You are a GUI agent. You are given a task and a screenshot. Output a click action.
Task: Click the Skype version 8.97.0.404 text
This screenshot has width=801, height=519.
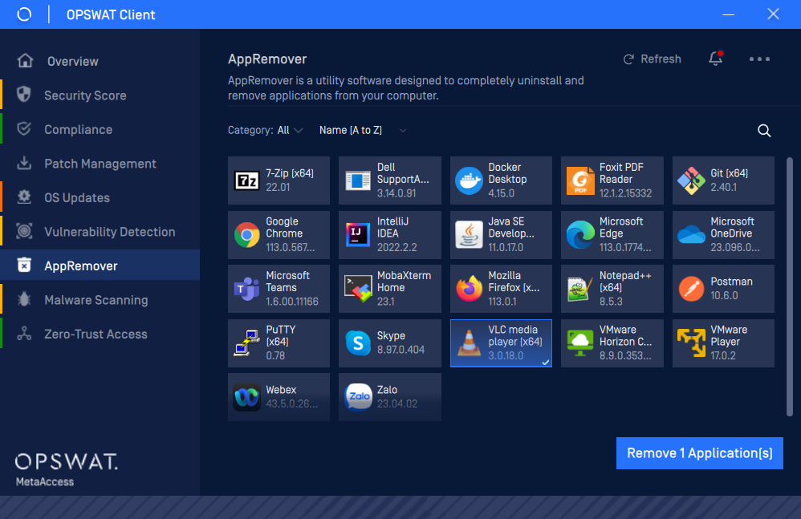pyautogui.click(x=400, y=350)
